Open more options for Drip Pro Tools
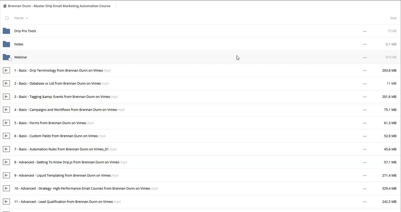 (365, 31)
